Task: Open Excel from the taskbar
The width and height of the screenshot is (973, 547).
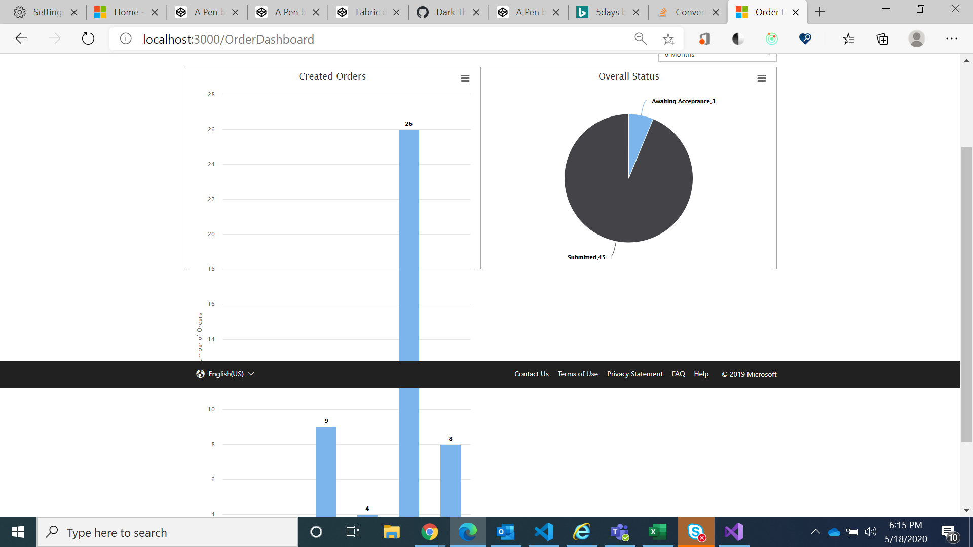Action: click(657, 532)
